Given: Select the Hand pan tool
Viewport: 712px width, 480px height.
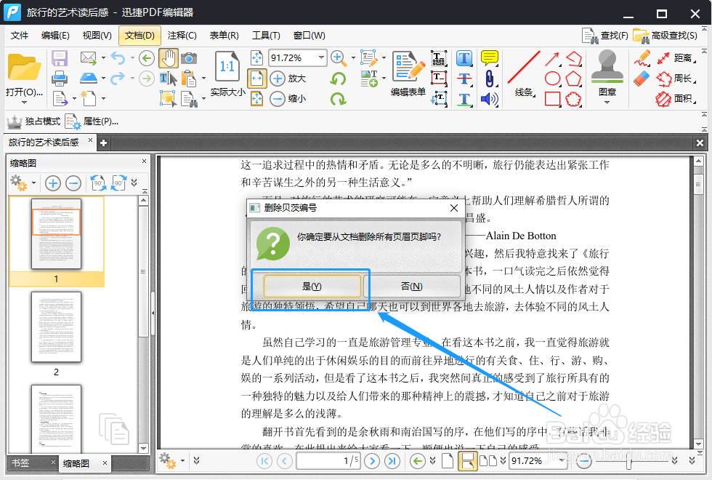Looking at the screenshot, I should [x=169, y=58].
